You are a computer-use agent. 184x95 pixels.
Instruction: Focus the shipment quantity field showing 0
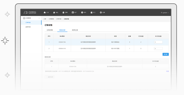tap(158, 49)
